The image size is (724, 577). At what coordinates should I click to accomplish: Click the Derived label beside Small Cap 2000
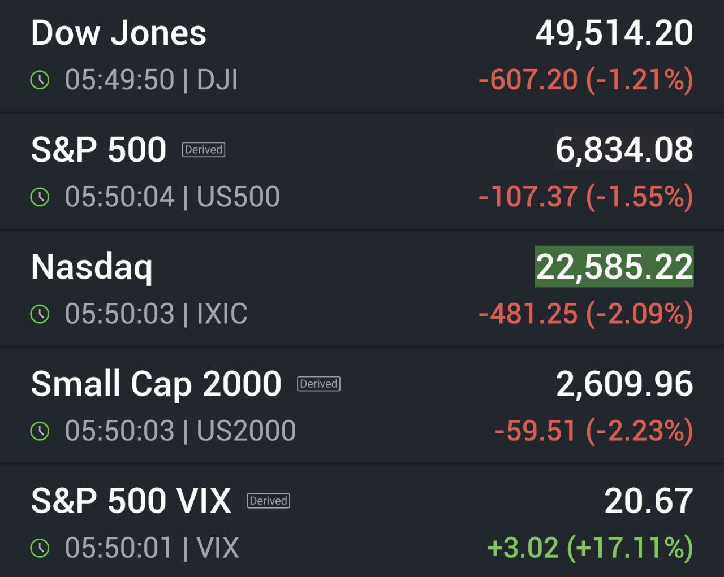(320, 384)
